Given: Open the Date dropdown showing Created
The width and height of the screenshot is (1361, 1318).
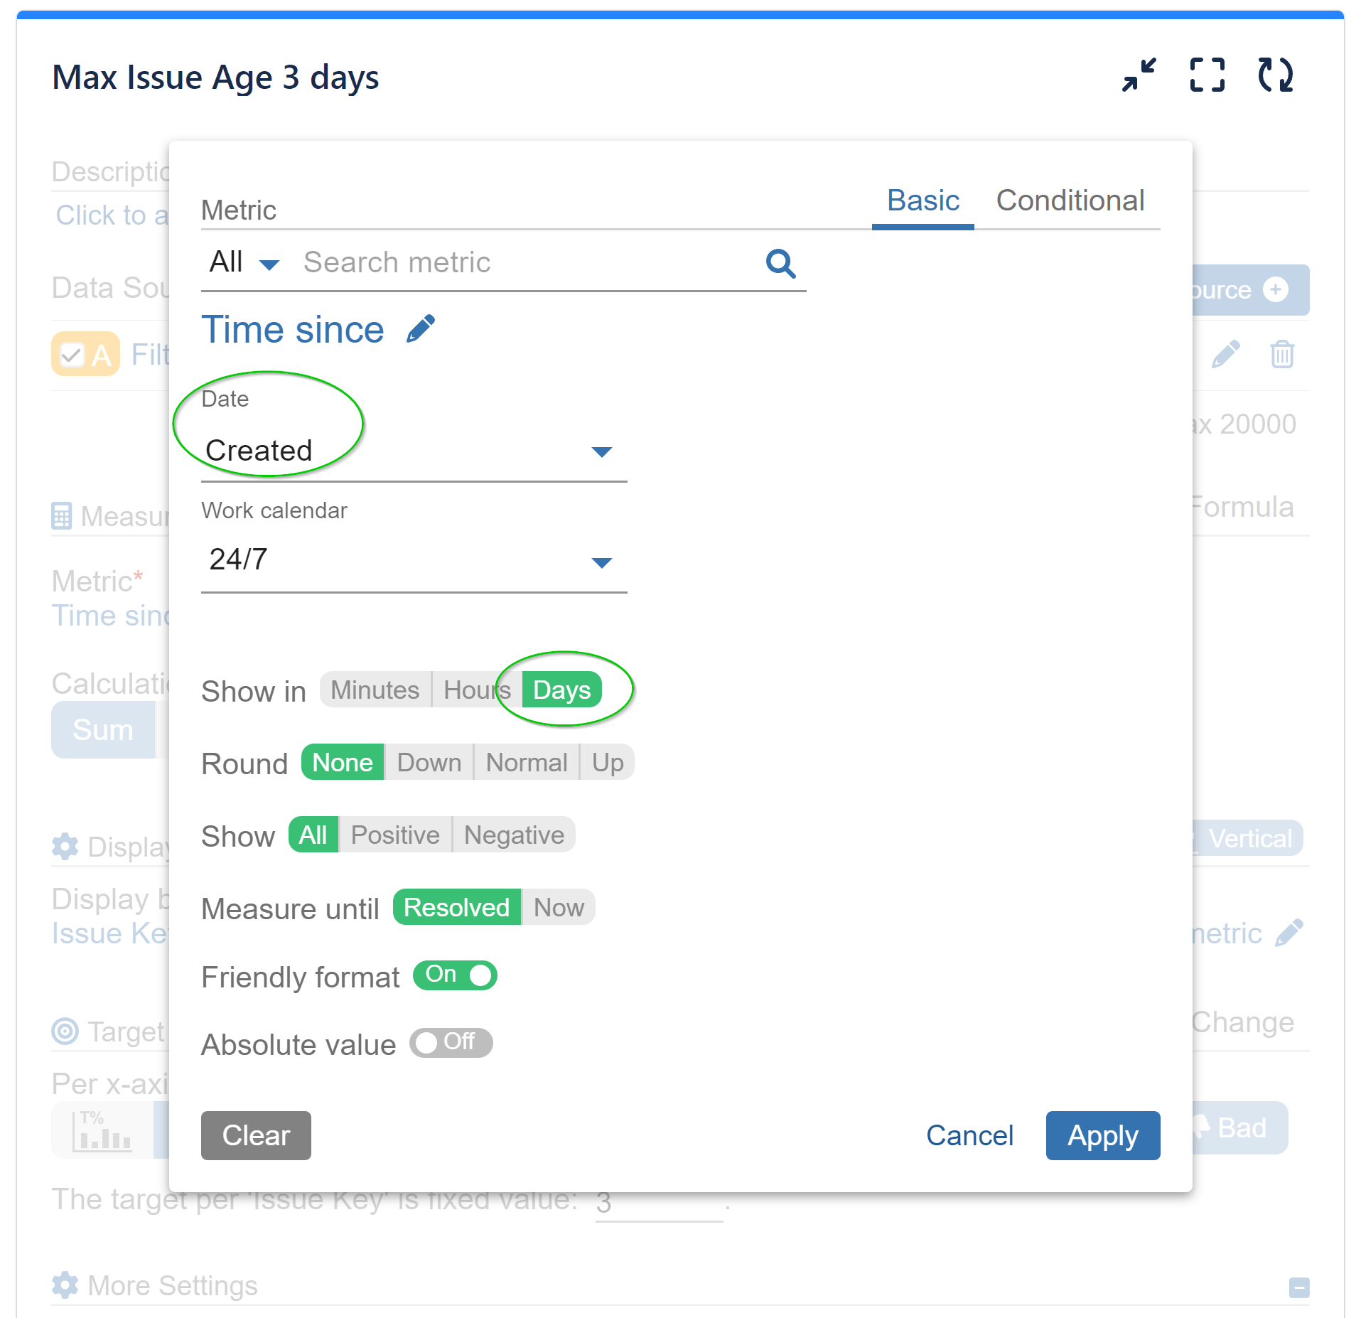Looking at the screenshot, I should pos(414,451).
